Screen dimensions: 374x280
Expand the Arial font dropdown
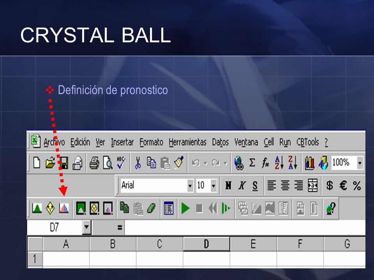(190, 185)
